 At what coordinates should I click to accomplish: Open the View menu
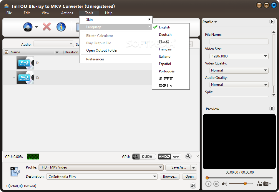point(45,13)
